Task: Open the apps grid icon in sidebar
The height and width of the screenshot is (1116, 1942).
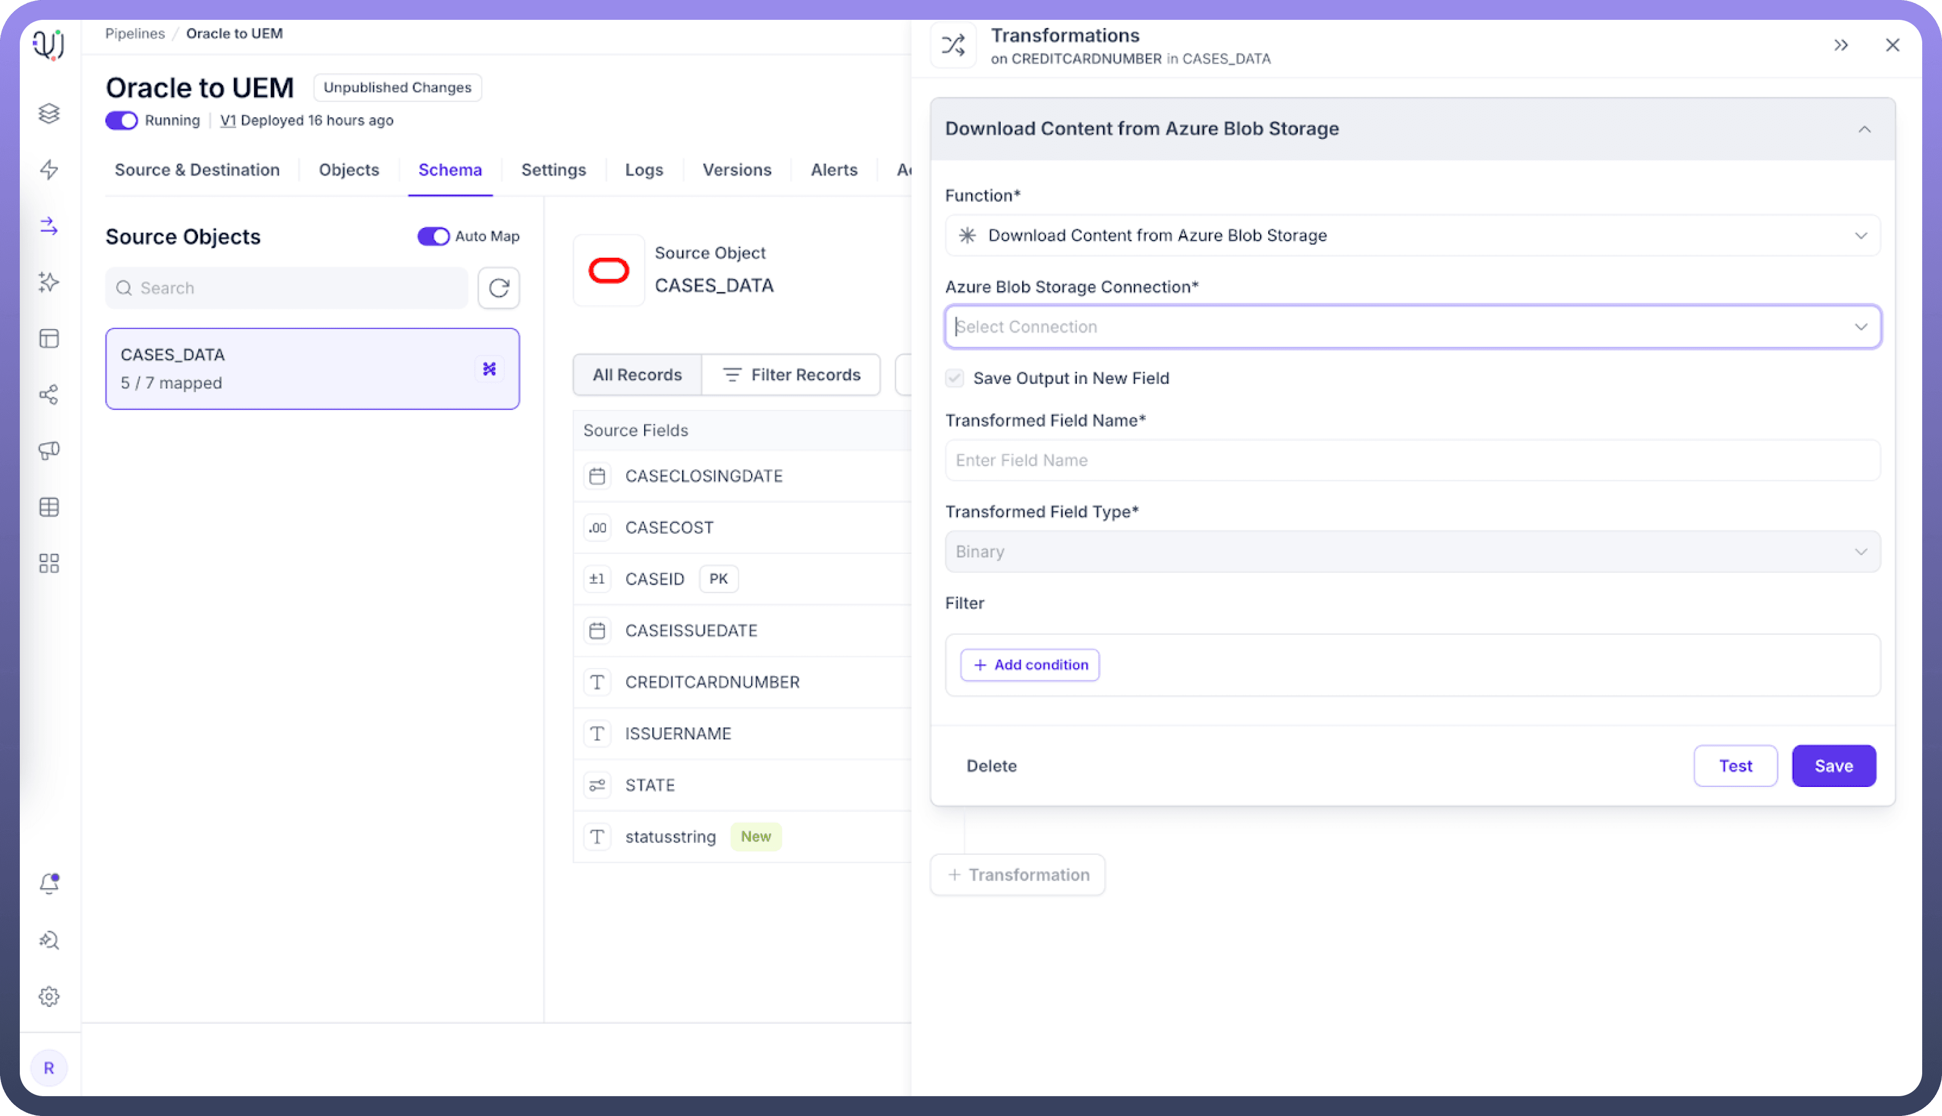Action: [x=49, y=563]
